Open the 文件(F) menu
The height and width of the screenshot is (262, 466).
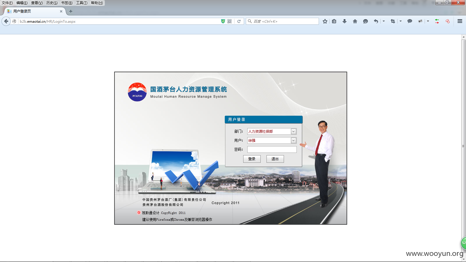(x=7, y=3)
